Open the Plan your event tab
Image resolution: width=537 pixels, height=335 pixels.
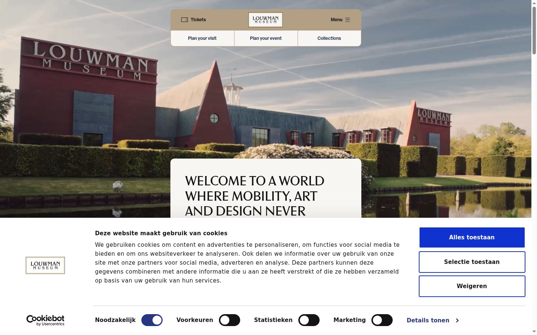pyautogui.click(x=266, y=38)
